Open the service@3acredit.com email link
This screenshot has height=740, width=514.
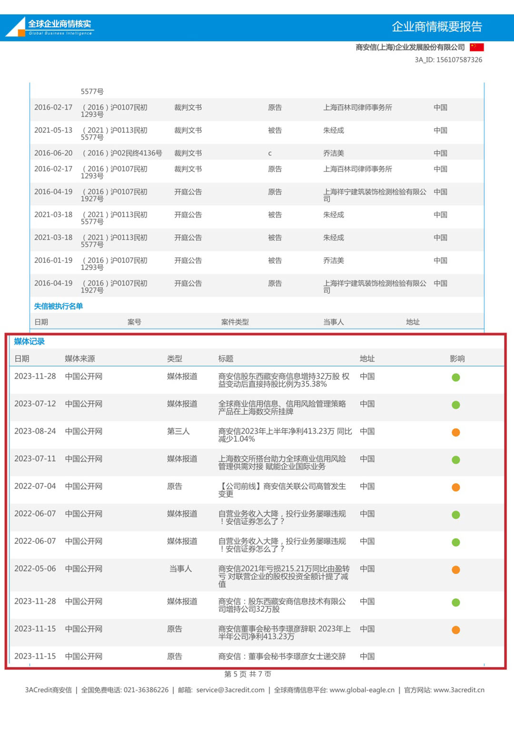(x=230, y=690)
